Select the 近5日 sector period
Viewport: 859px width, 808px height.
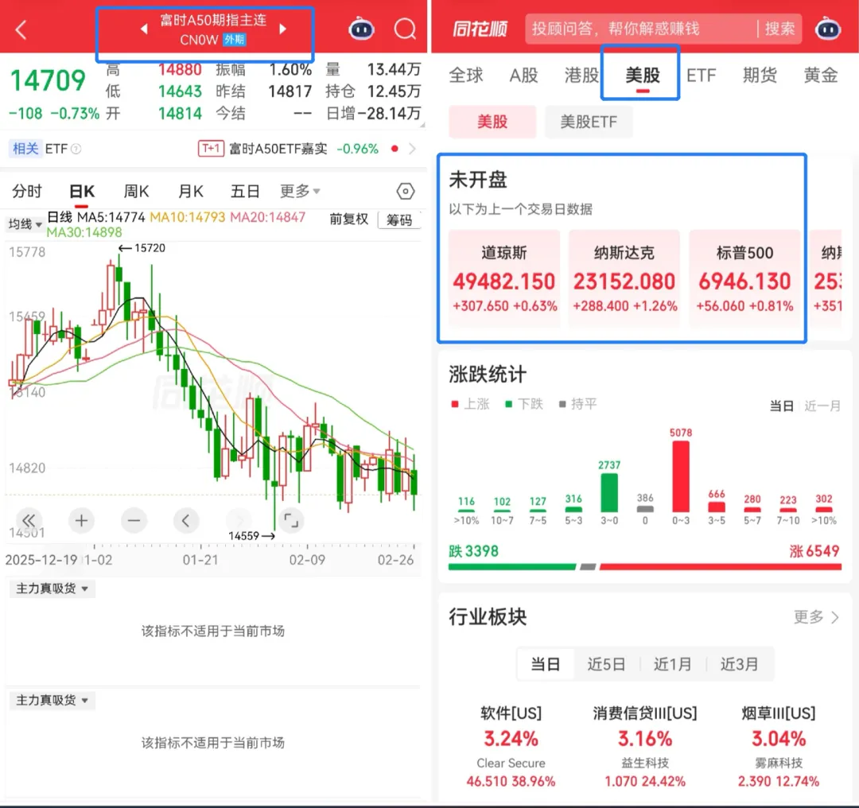pos(606,665)
